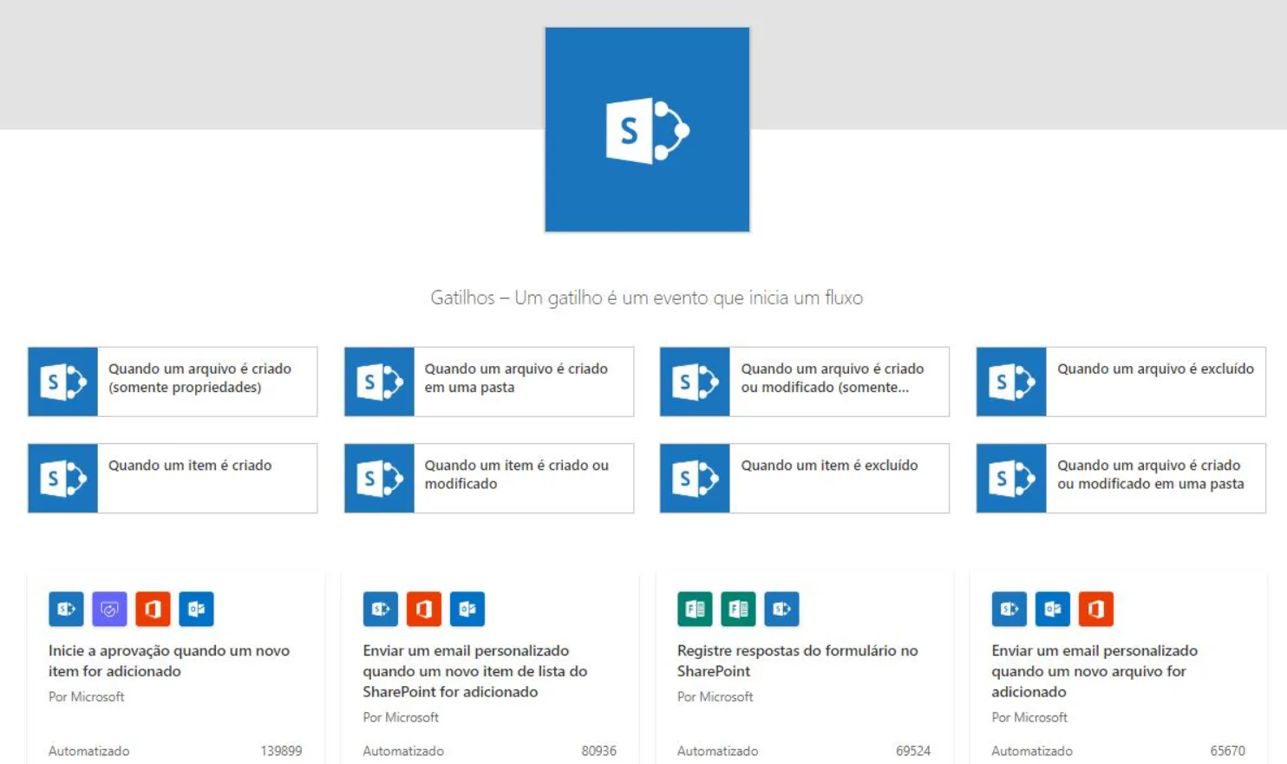Click SharePoint icon beside 'criado ou modificado (somente...'
The image size is (1287, 764).
point(695,382)
